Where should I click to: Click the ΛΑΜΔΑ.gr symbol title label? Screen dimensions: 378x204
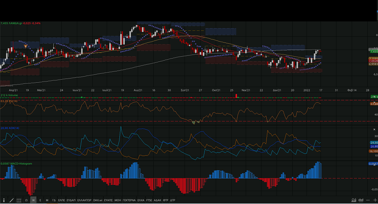coord(19,23)
